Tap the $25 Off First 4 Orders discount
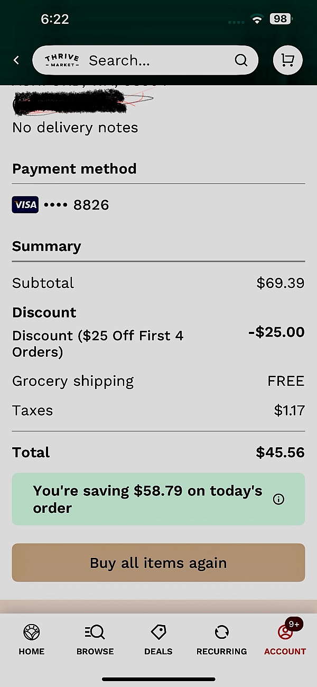Viewport: 317px width, 687px height. (x=98, y=343)
